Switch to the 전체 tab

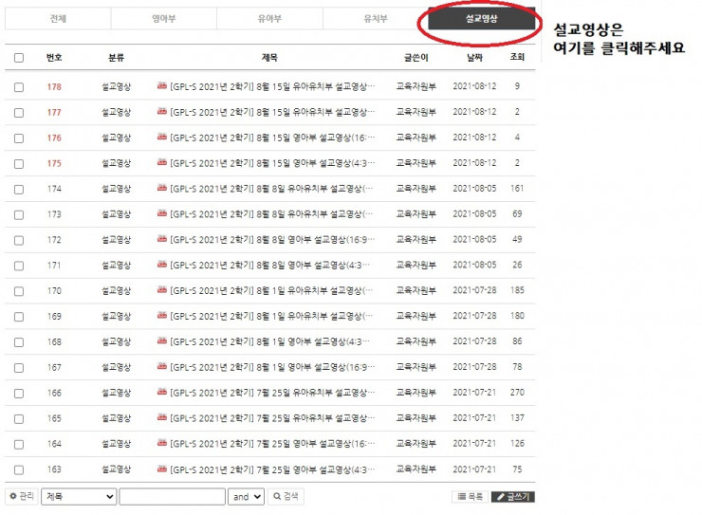(x=58, y=19)
